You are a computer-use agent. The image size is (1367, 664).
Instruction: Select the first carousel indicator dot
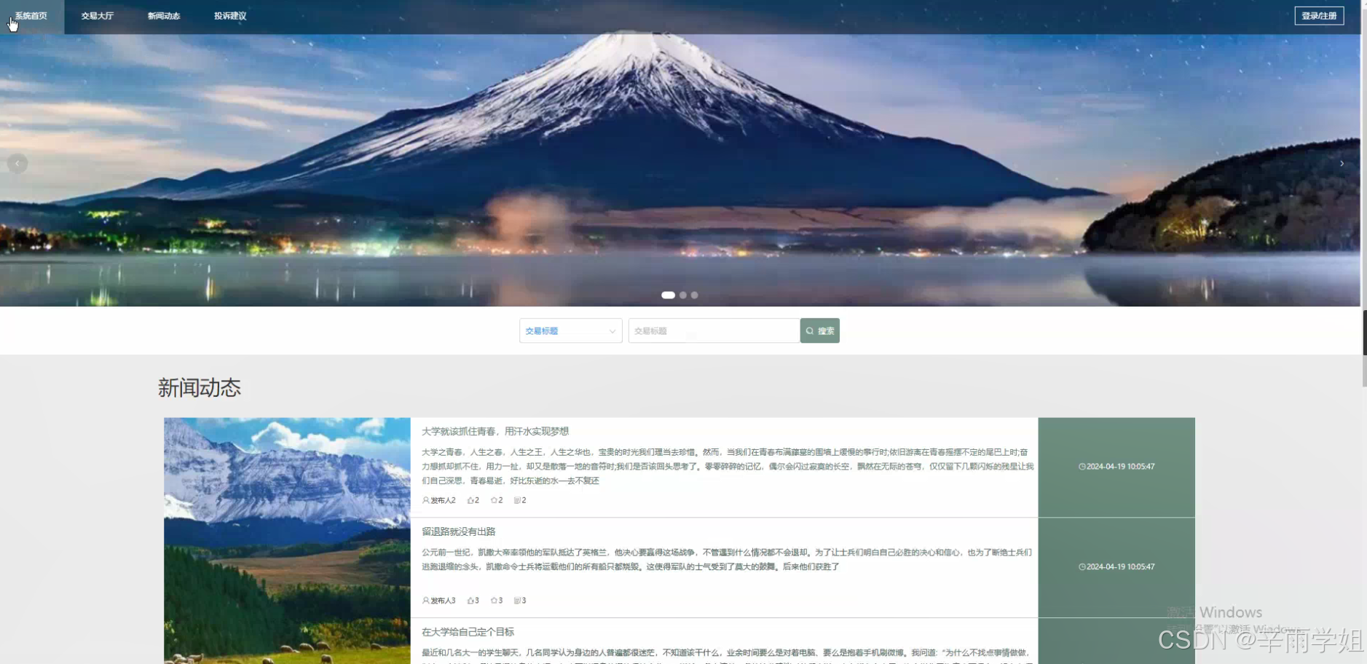click(x=668, y=295)
